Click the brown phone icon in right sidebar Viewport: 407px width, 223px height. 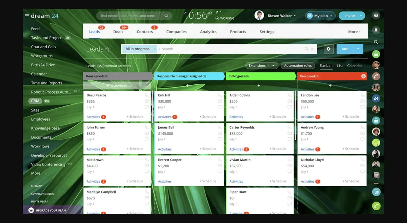pyautogui.click(x=376, y=76)
